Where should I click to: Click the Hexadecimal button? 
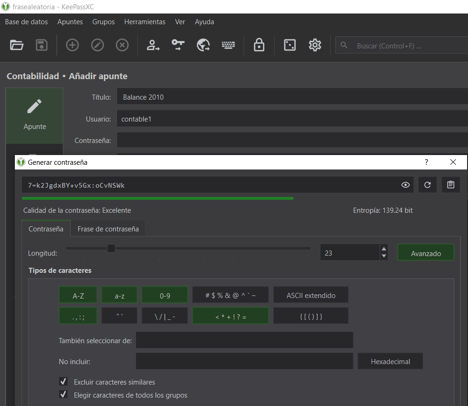pos(390,361)
